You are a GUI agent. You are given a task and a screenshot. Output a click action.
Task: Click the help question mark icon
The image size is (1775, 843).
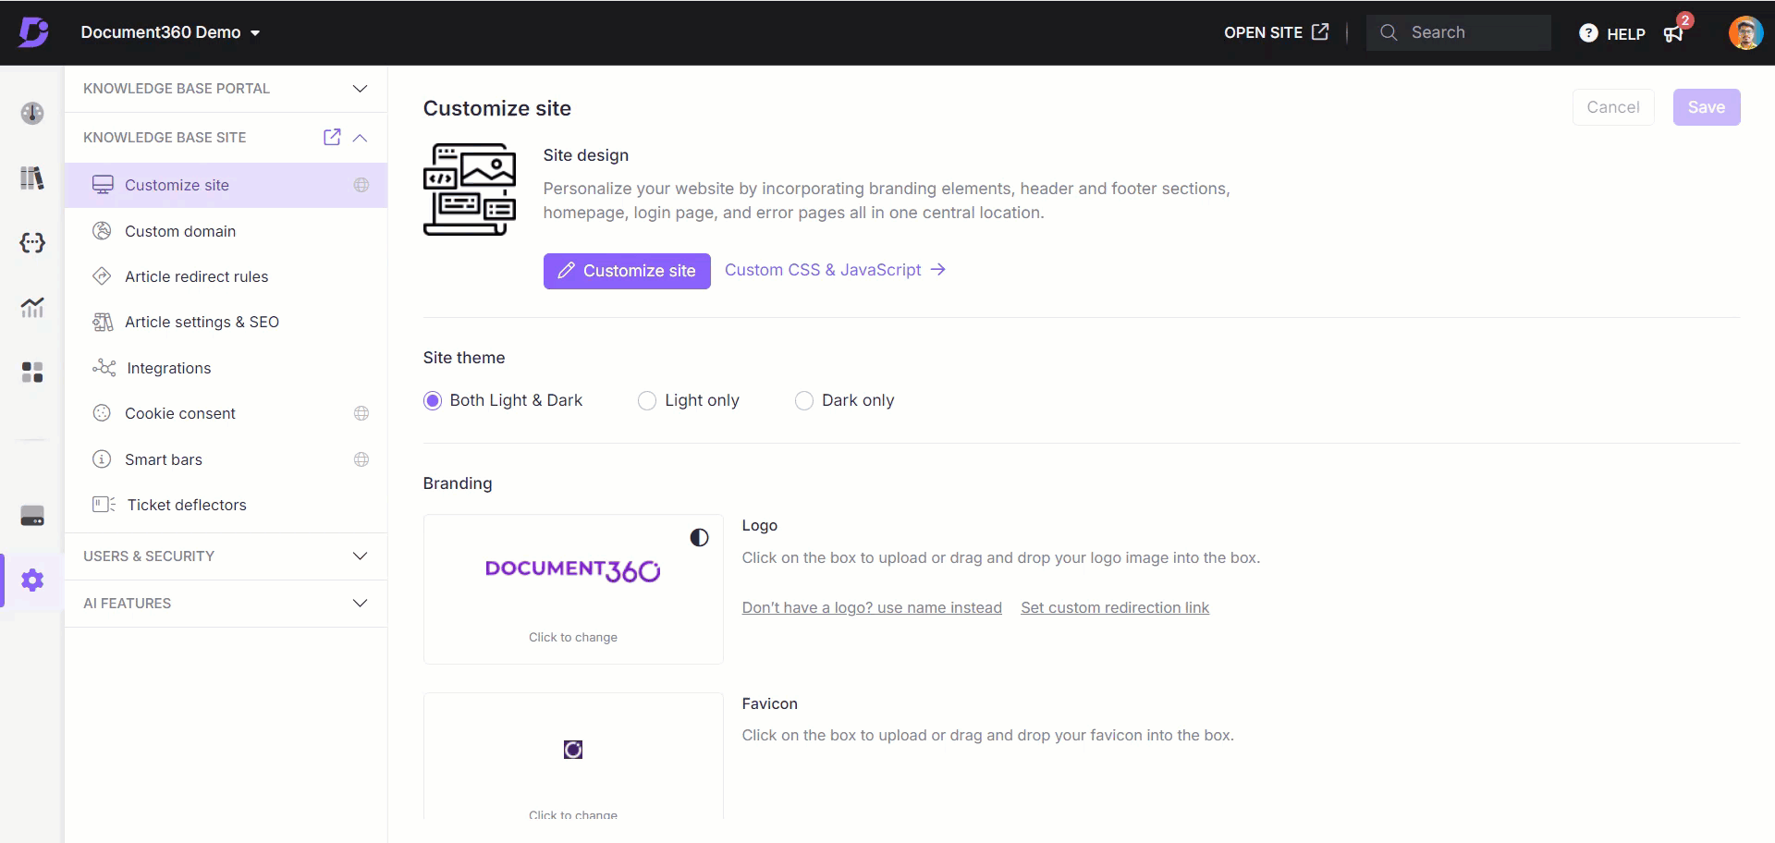click(x=1588, y=33)
